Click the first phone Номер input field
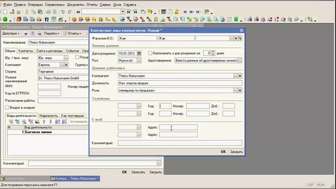The image size is (336, 189). coord(198,106)
